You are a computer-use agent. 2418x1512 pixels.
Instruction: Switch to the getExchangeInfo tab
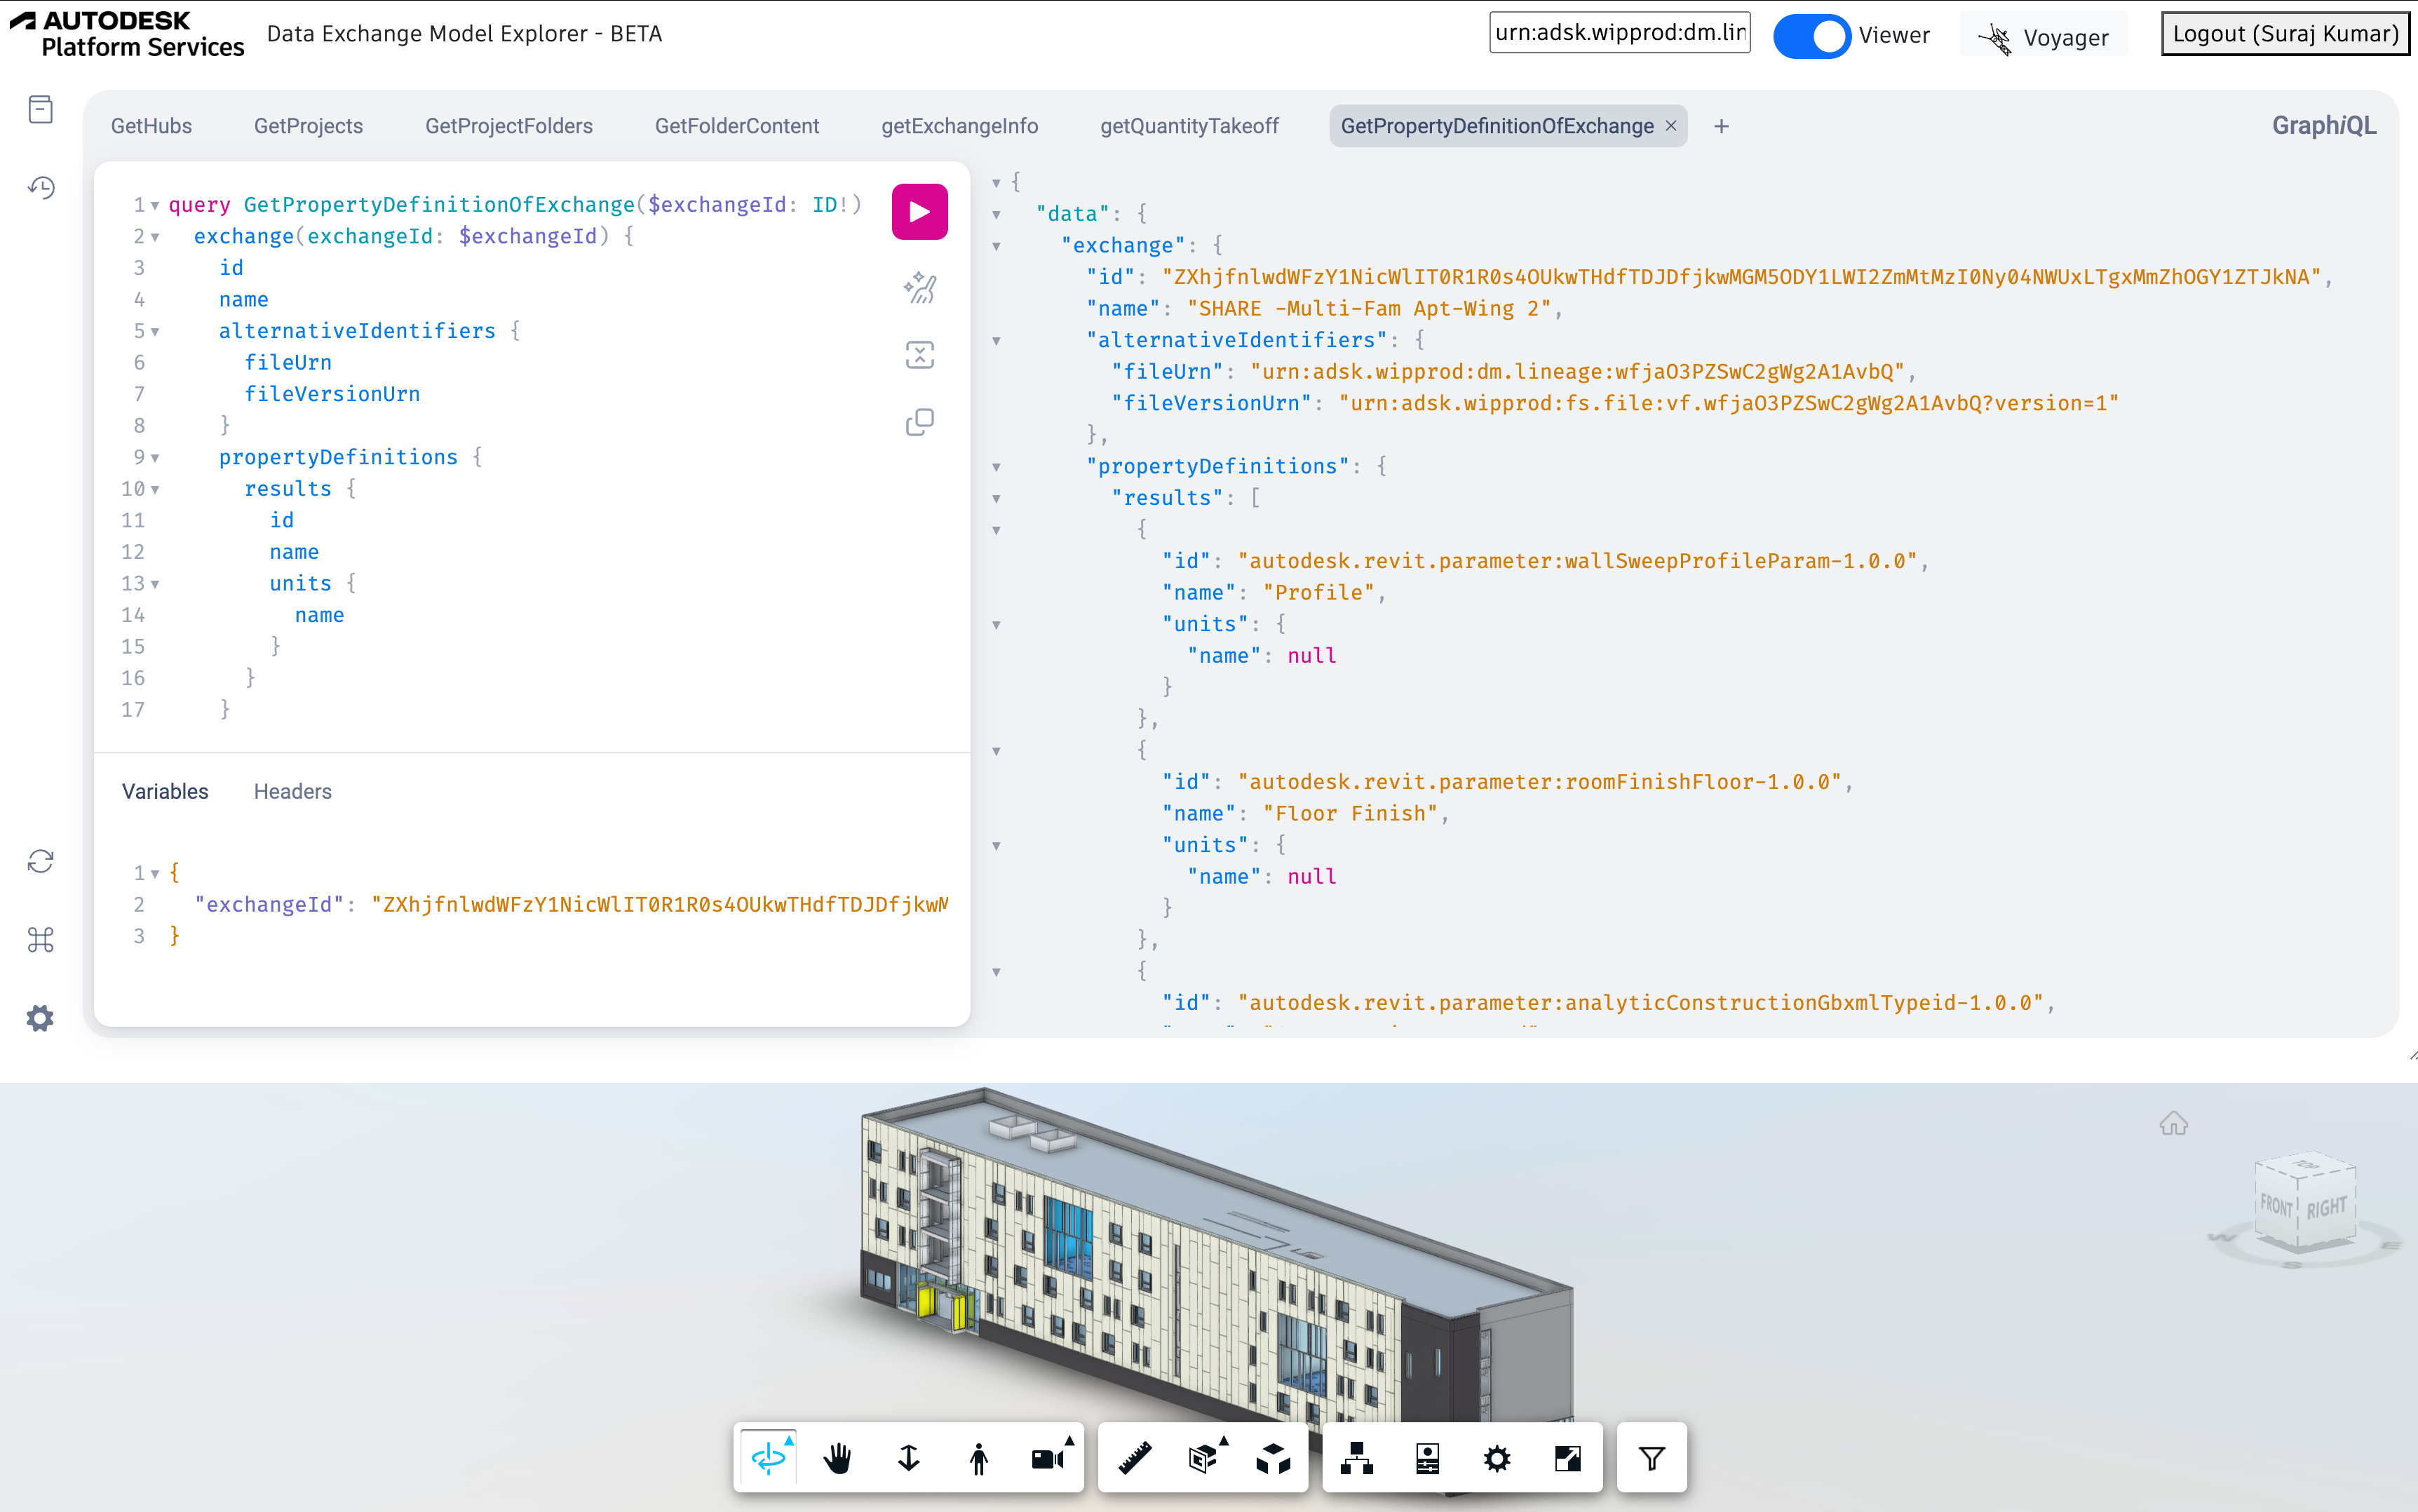click(959, 126)
